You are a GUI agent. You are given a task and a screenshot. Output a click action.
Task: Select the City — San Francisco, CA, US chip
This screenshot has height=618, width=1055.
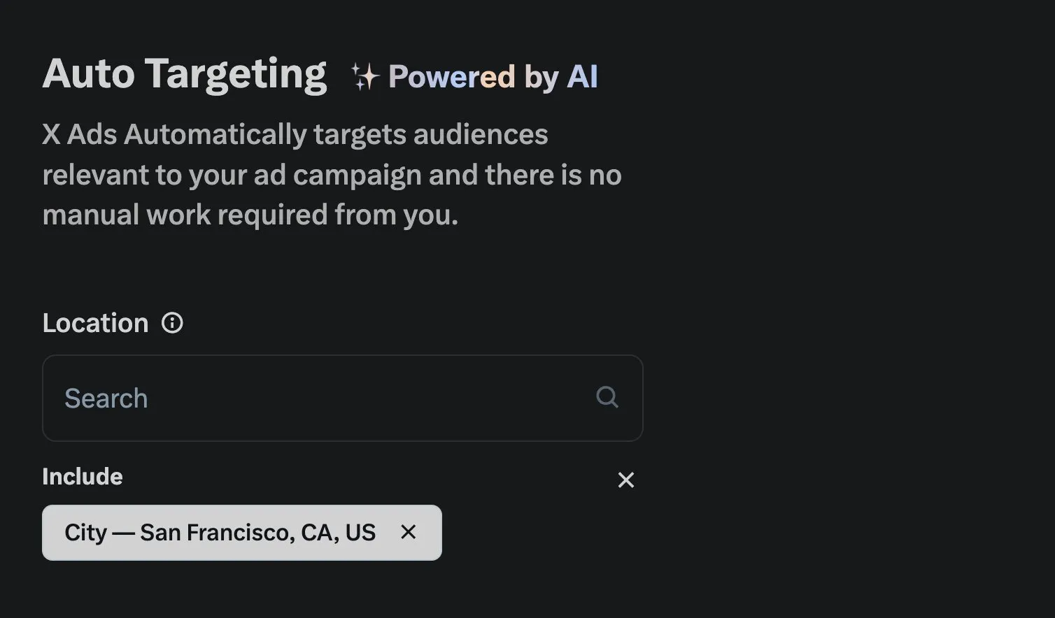coord(242,533)
